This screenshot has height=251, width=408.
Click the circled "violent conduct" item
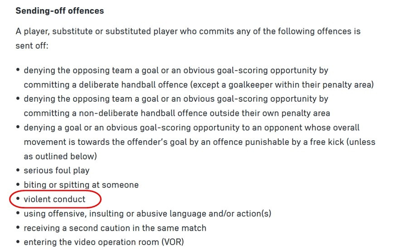[x=54, y=199]
